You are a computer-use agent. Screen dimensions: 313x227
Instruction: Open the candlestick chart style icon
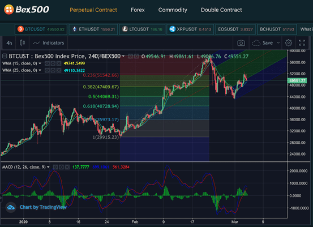(23, 42)
